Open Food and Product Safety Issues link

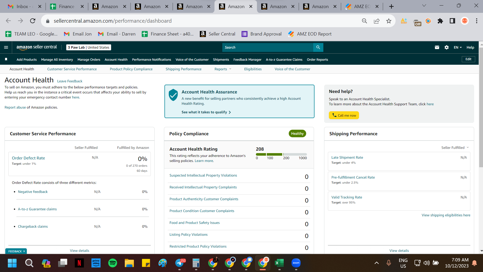(x=195, y=223)
